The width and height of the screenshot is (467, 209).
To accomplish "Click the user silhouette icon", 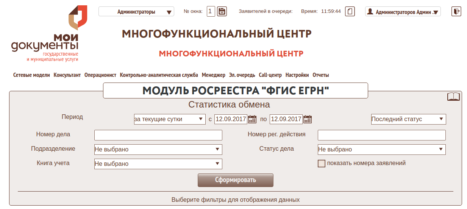I will click(370, 12).
